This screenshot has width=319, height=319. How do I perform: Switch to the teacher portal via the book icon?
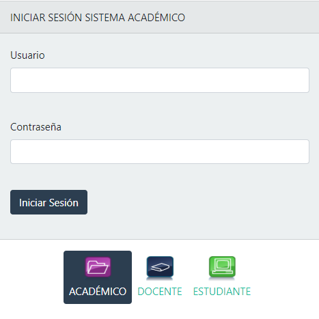(x=160, y=267)
